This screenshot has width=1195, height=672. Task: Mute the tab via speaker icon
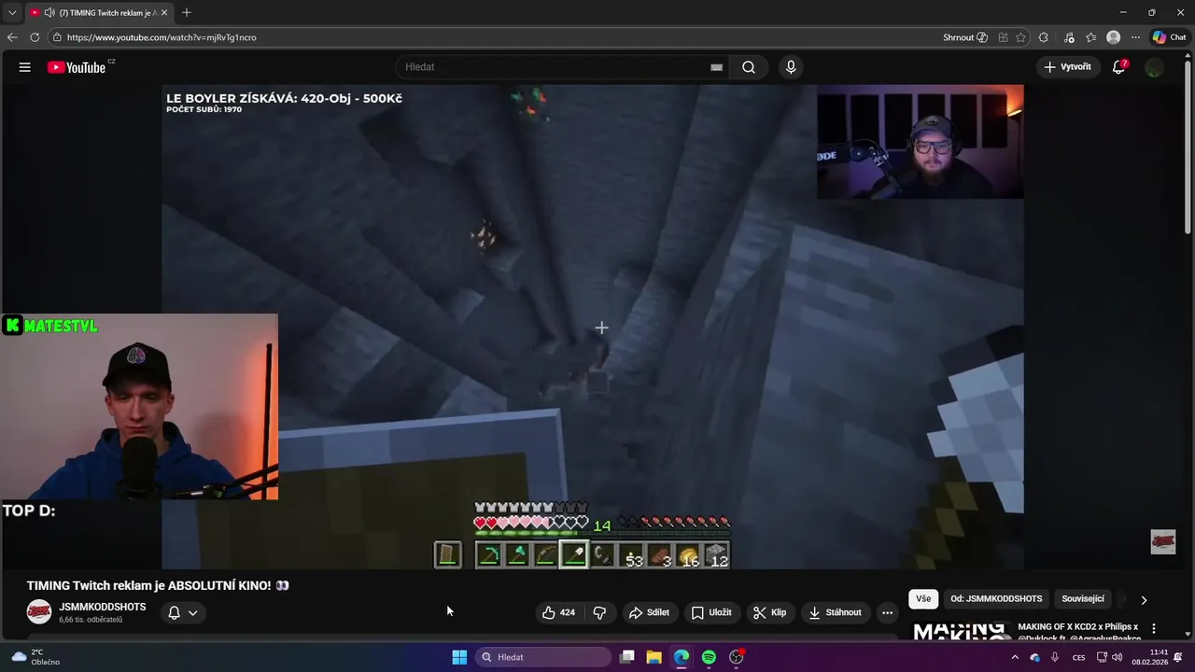(x=49, y=13)
